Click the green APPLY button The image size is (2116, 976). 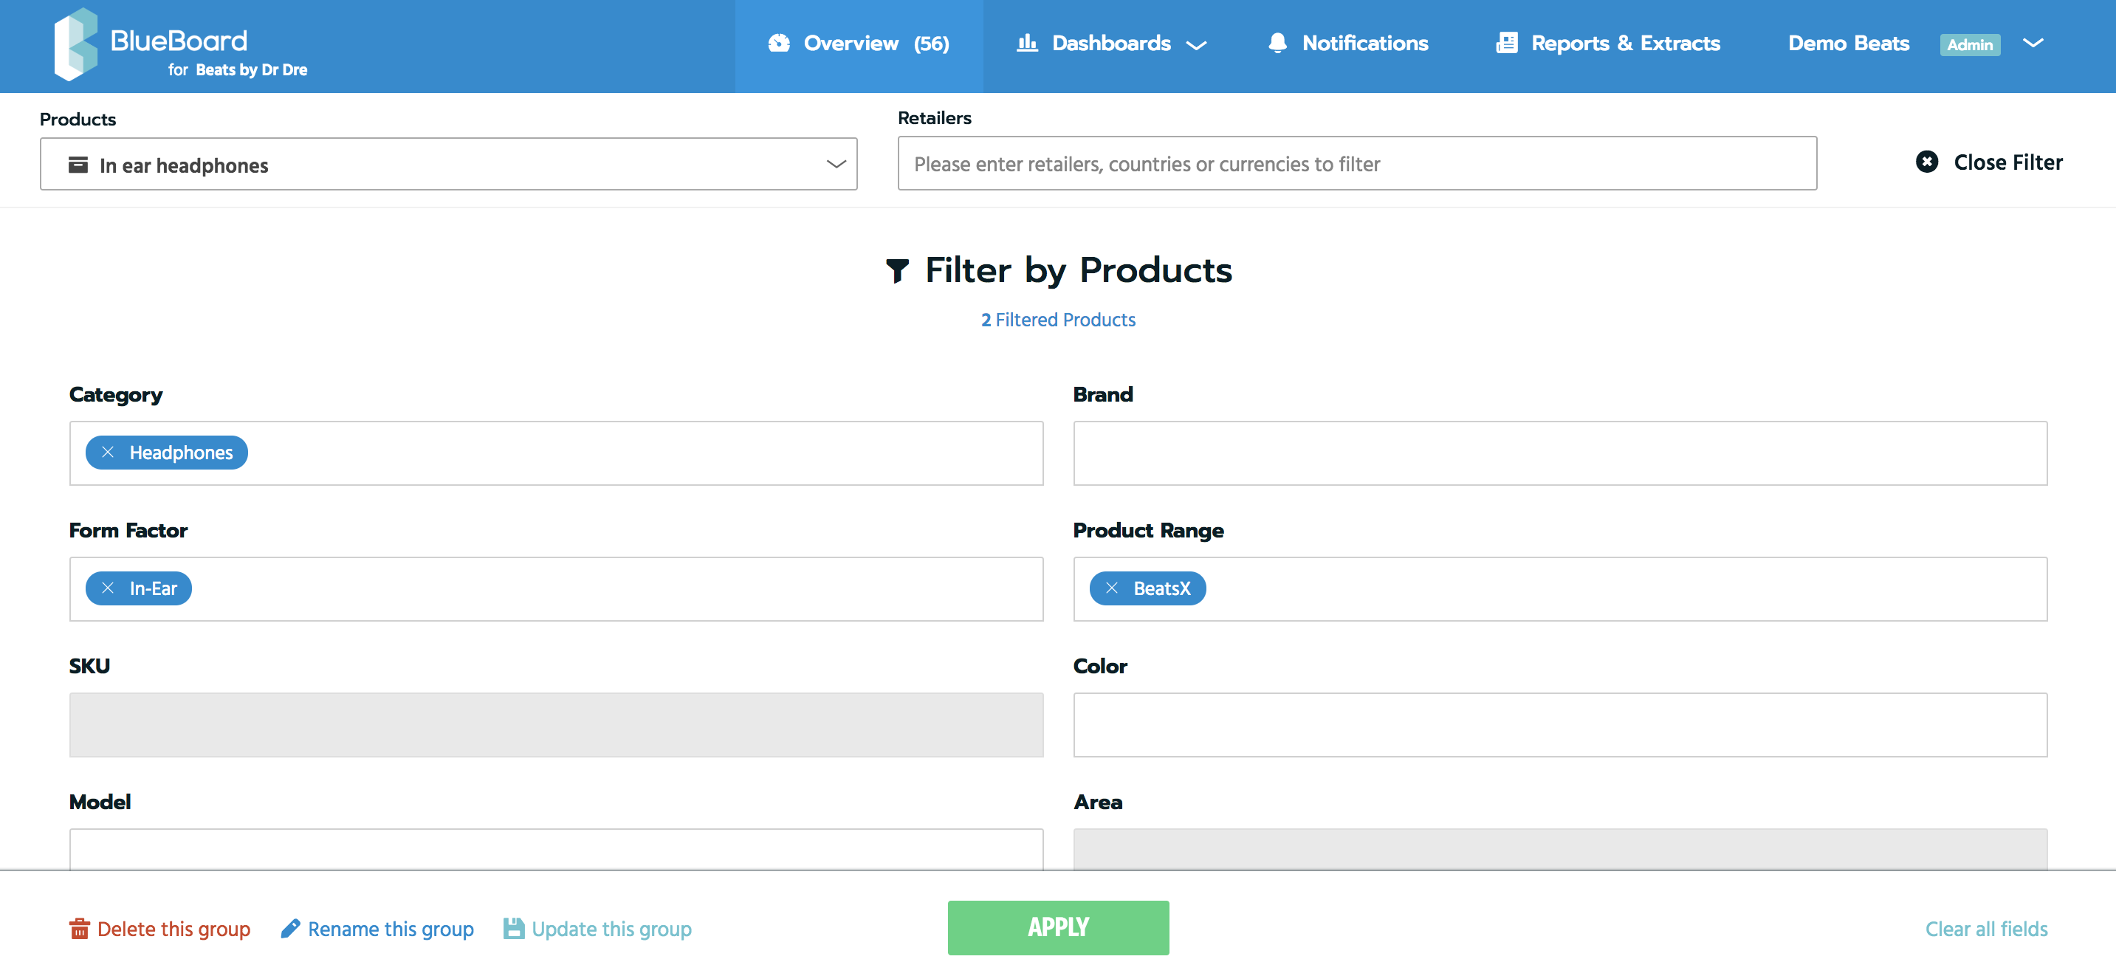click(x=1058, y=927)
